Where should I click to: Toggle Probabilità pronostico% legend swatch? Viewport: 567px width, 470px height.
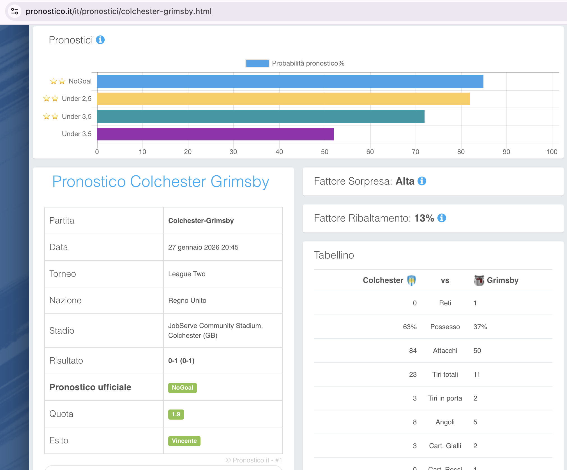click(x=257, y=63)
